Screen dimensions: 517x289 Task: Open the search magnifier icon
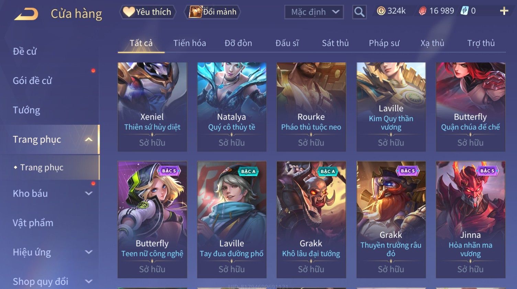tap(359, 12)
